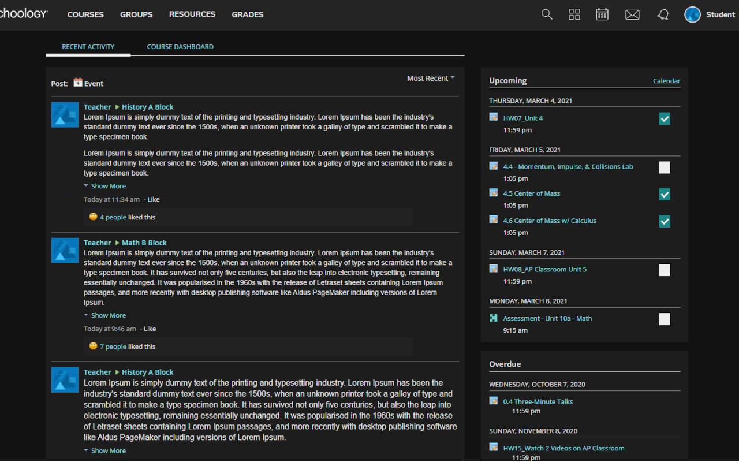Open the Calendar link in the Upcoming panel
Image resolution: width=739 pixels, height=462 pixels.
[666, 81]
